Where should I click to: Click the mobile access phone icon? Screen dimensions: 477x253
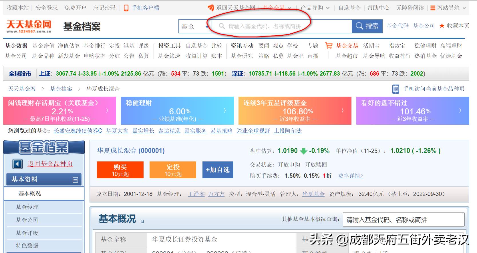coord(395,89)
